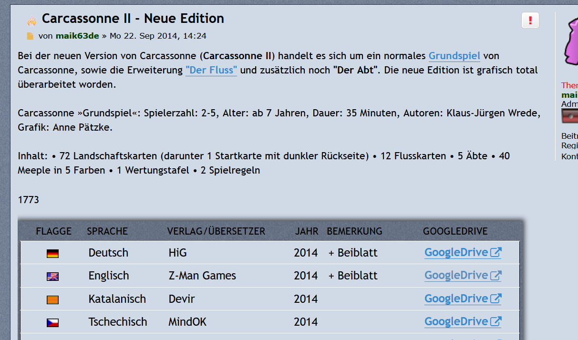Click the post title Carcassonne II - Neue Edition
The width and height of the screenshot is (578, 340).
click(133, 19)
